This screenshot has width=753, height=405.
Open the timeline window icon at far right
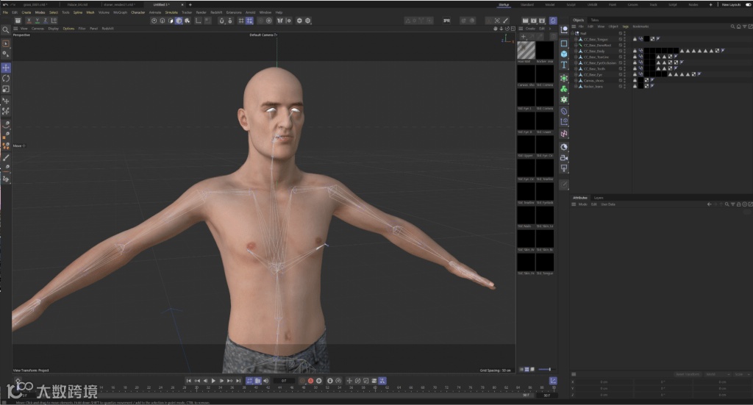pos(553,381)
